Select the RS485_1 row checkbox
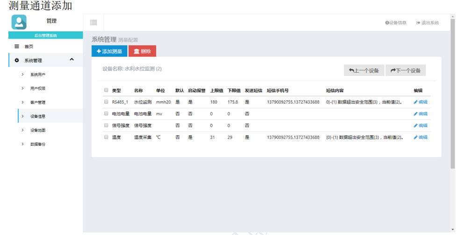Screen dimensions: 458x235 point(106,102)
